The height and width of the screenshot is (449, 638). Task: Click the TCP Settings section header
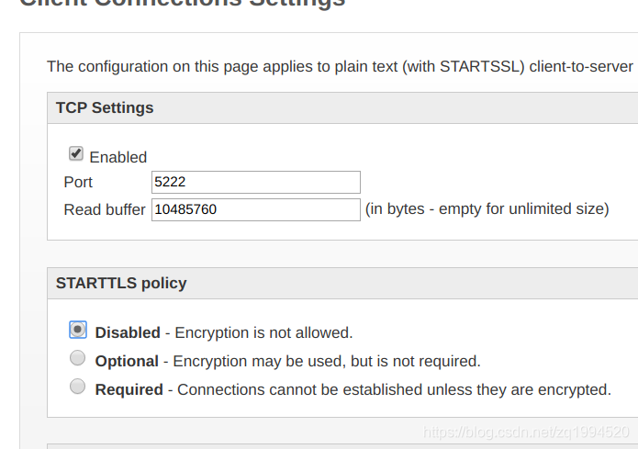pos(105,107)
